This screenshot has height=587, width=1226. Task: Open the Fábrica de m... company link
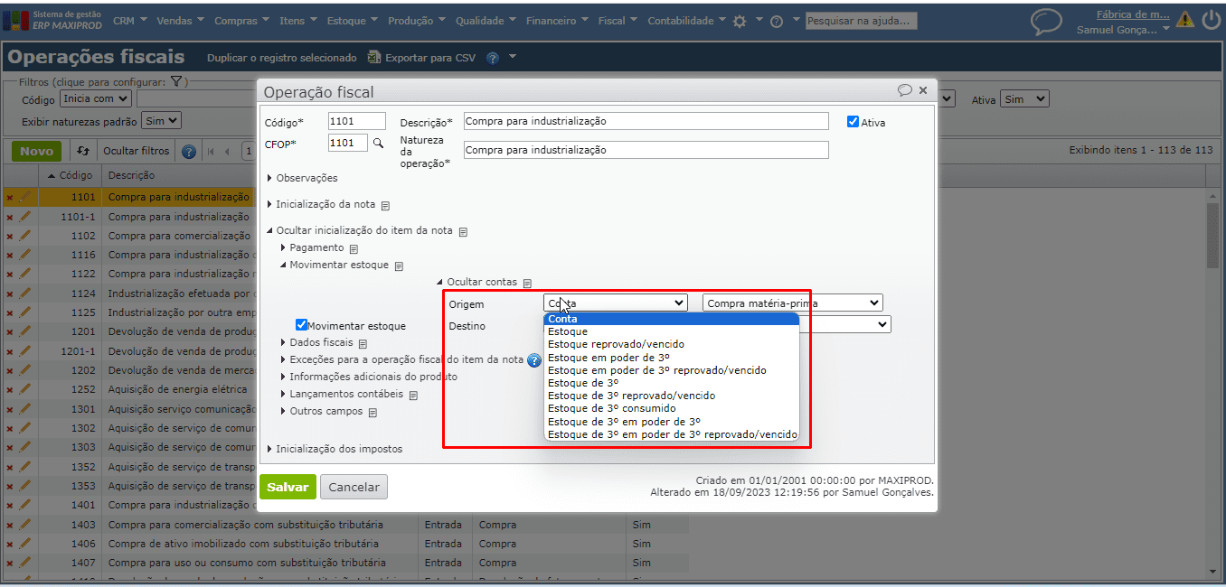click(x=1132, y=14)
